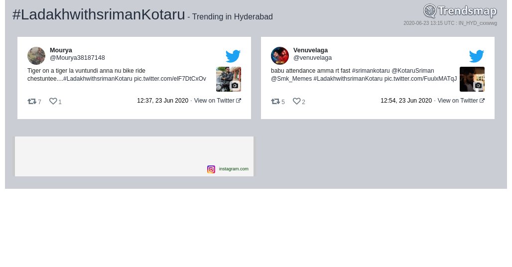This screenshot has width=512, height=267.
Task: Open the photo thumbnail in Venuvelaga's tweet
Action: pyautogui.click(x=472, y=79)
